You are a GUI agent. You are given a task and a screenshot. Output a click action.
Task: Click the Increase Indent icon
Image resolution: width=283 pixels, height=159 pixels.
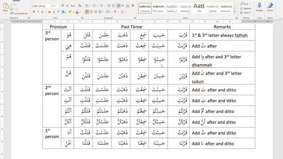tap(113, 6)
